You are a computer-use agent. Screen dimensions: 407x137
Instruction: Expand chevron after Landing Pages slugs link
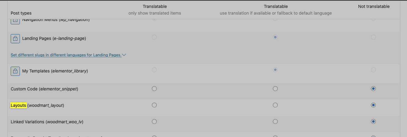click(x=124, y=55)
